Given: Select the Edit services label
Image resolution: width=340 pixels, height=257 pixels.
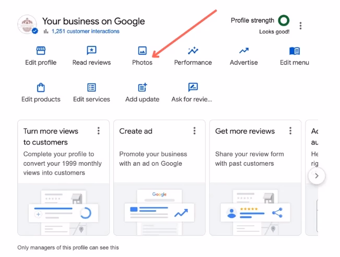Looking at the screenshot, I should (91, 100).
